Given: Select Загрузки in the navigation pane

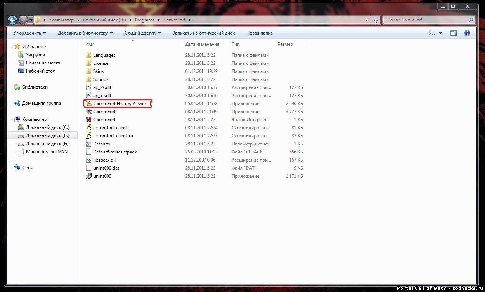Looking at the screenshot, I should pos(35,55).
